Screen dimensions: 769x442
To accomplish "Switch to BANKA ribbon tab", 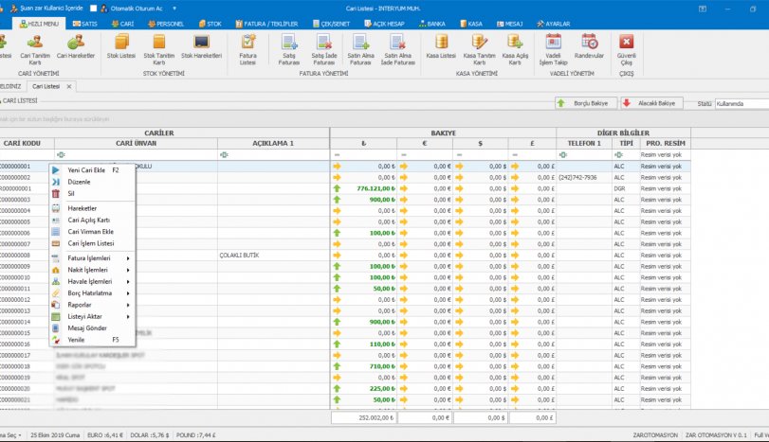I will [x=431, y=24].
